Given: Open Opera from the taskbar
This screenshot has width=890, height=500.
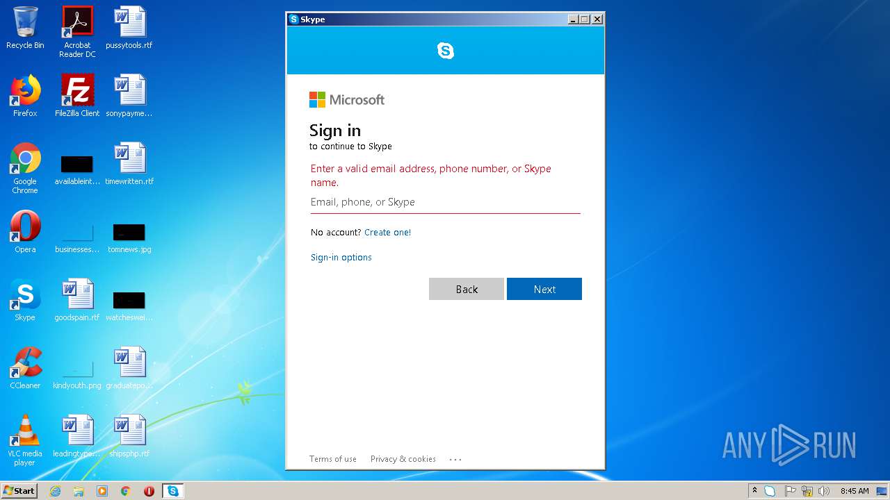Looking at the screenshot, I should (x=149, y=491).
